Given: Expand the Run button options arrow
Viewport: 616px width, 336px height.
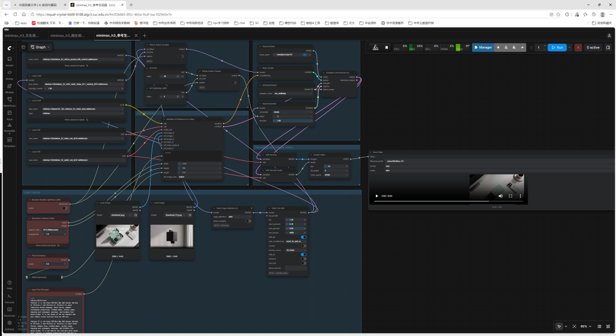Looking at the screenshot, I should click(570, 47).
